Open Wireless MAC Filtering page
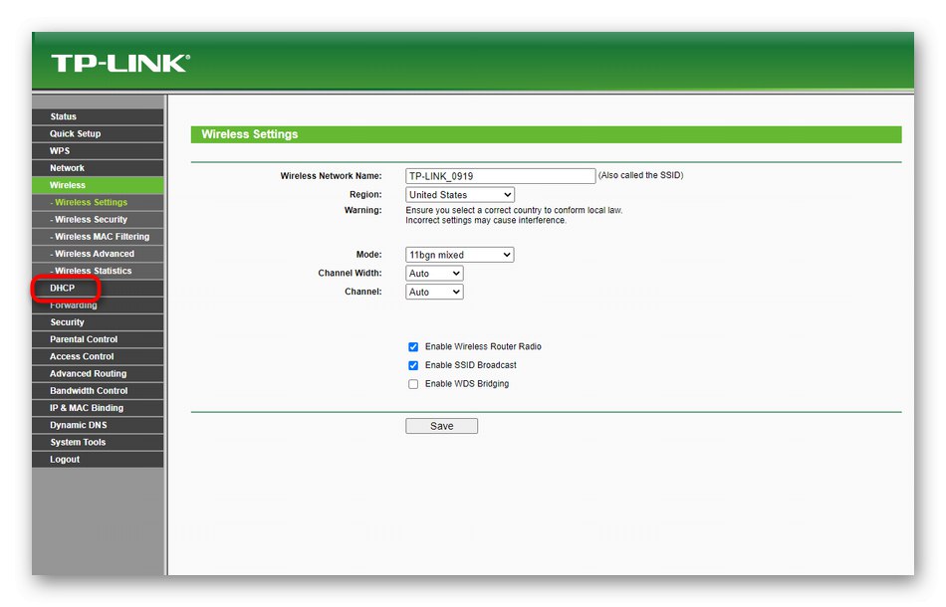The height and width of the screenshot is (607, 946). click(98, 237)
